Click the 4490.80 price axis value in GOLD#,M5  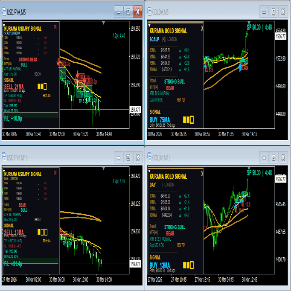coord(280,86)
